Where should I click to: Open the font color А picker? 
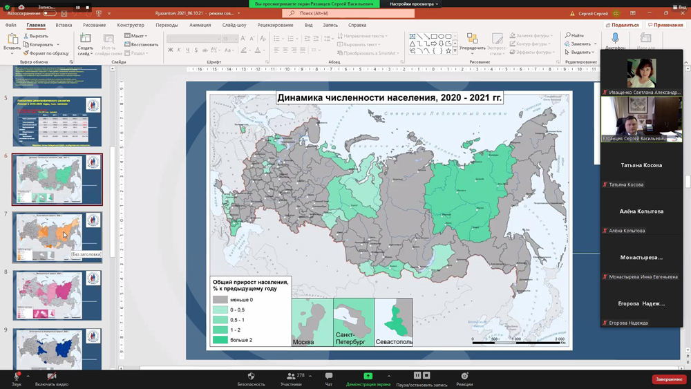257,50
